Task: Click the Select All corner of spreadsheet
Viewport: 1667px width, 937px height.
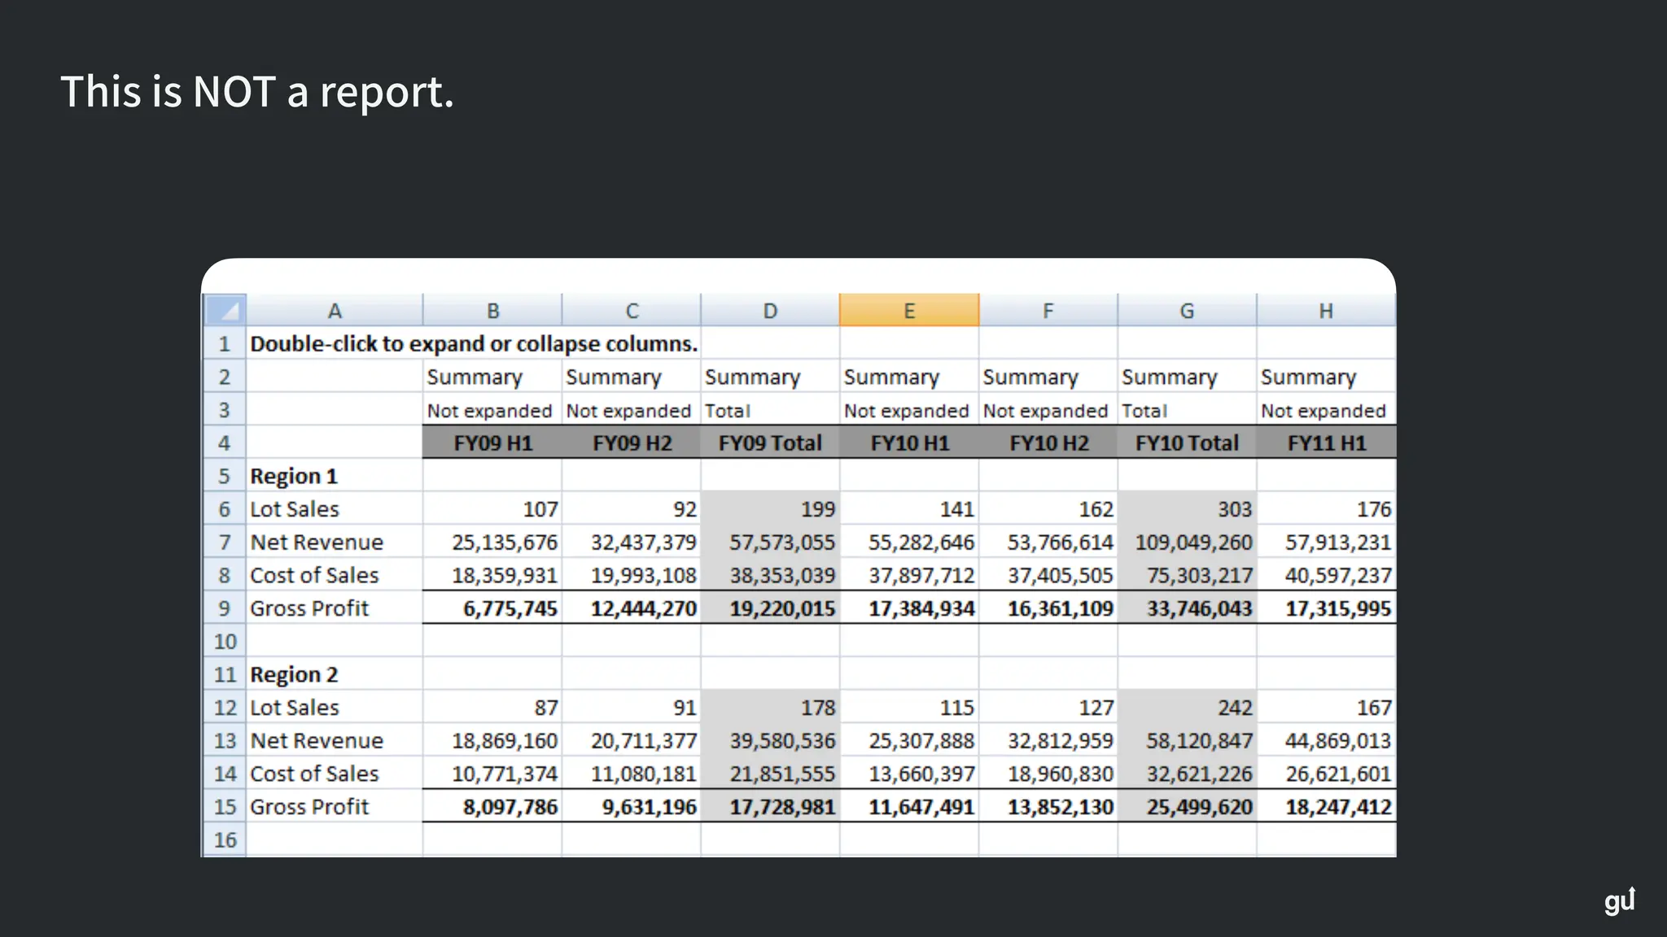Action: (225, 310)
